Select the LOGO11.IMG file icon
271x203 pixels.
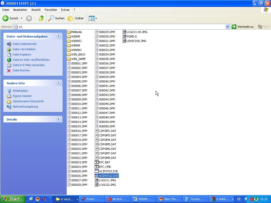click(x=97, y=180)
